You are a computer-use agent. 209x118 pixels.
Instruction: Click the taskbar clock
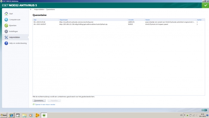point(202,115)
